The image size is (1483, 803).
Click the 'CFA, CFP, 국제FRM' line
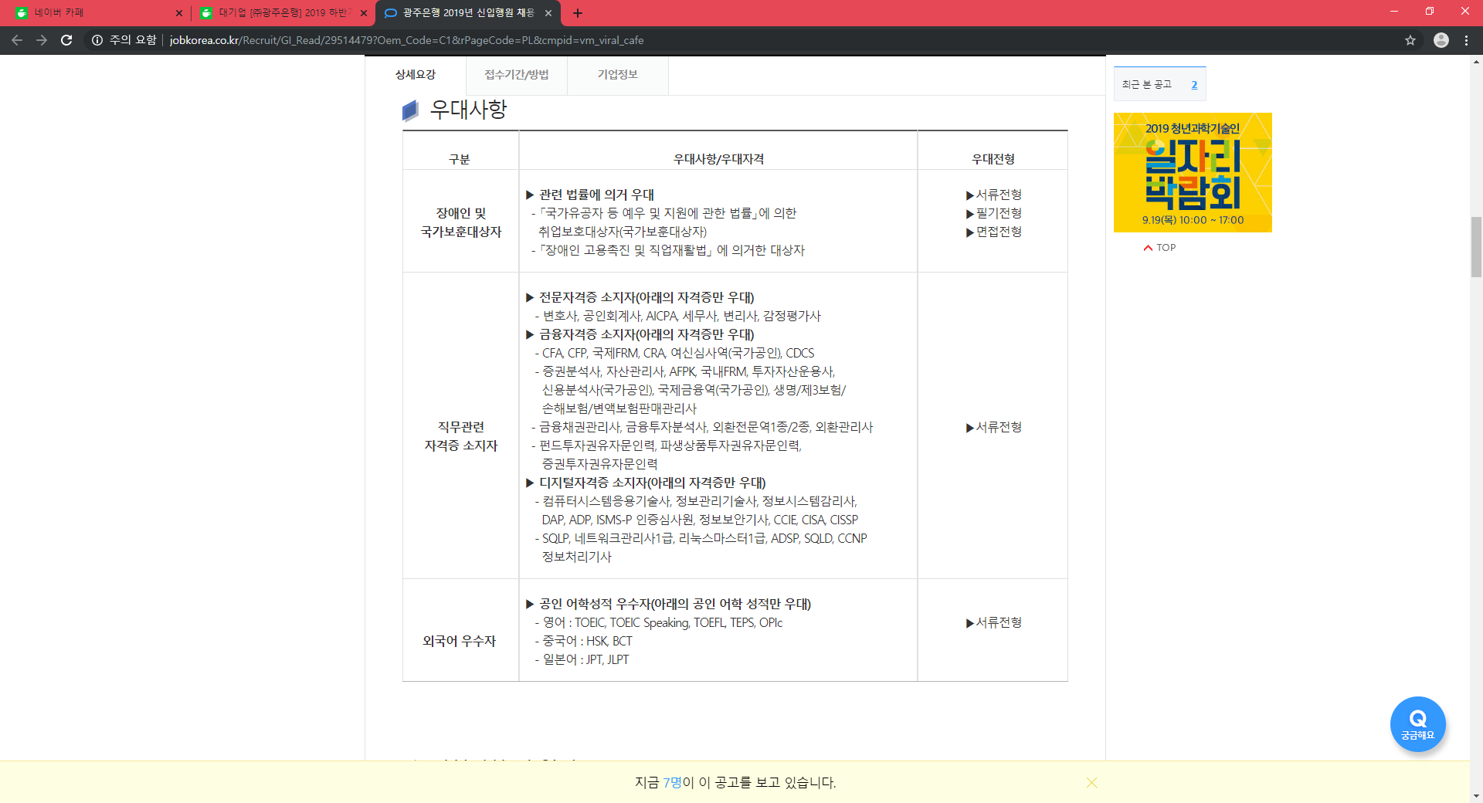(674, 353)
